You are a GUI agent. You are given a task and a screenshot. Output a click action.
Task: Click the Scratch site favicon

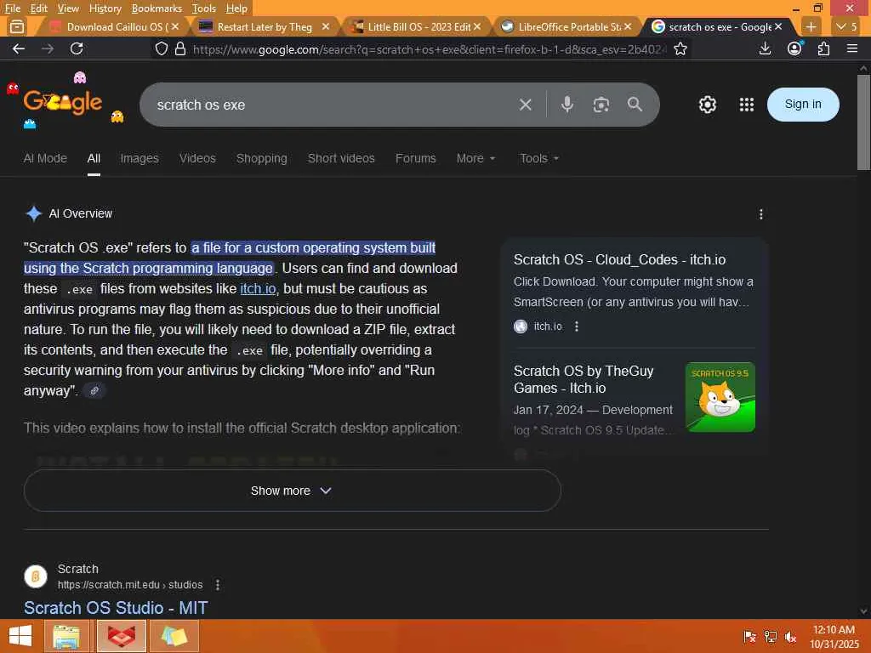36,576
